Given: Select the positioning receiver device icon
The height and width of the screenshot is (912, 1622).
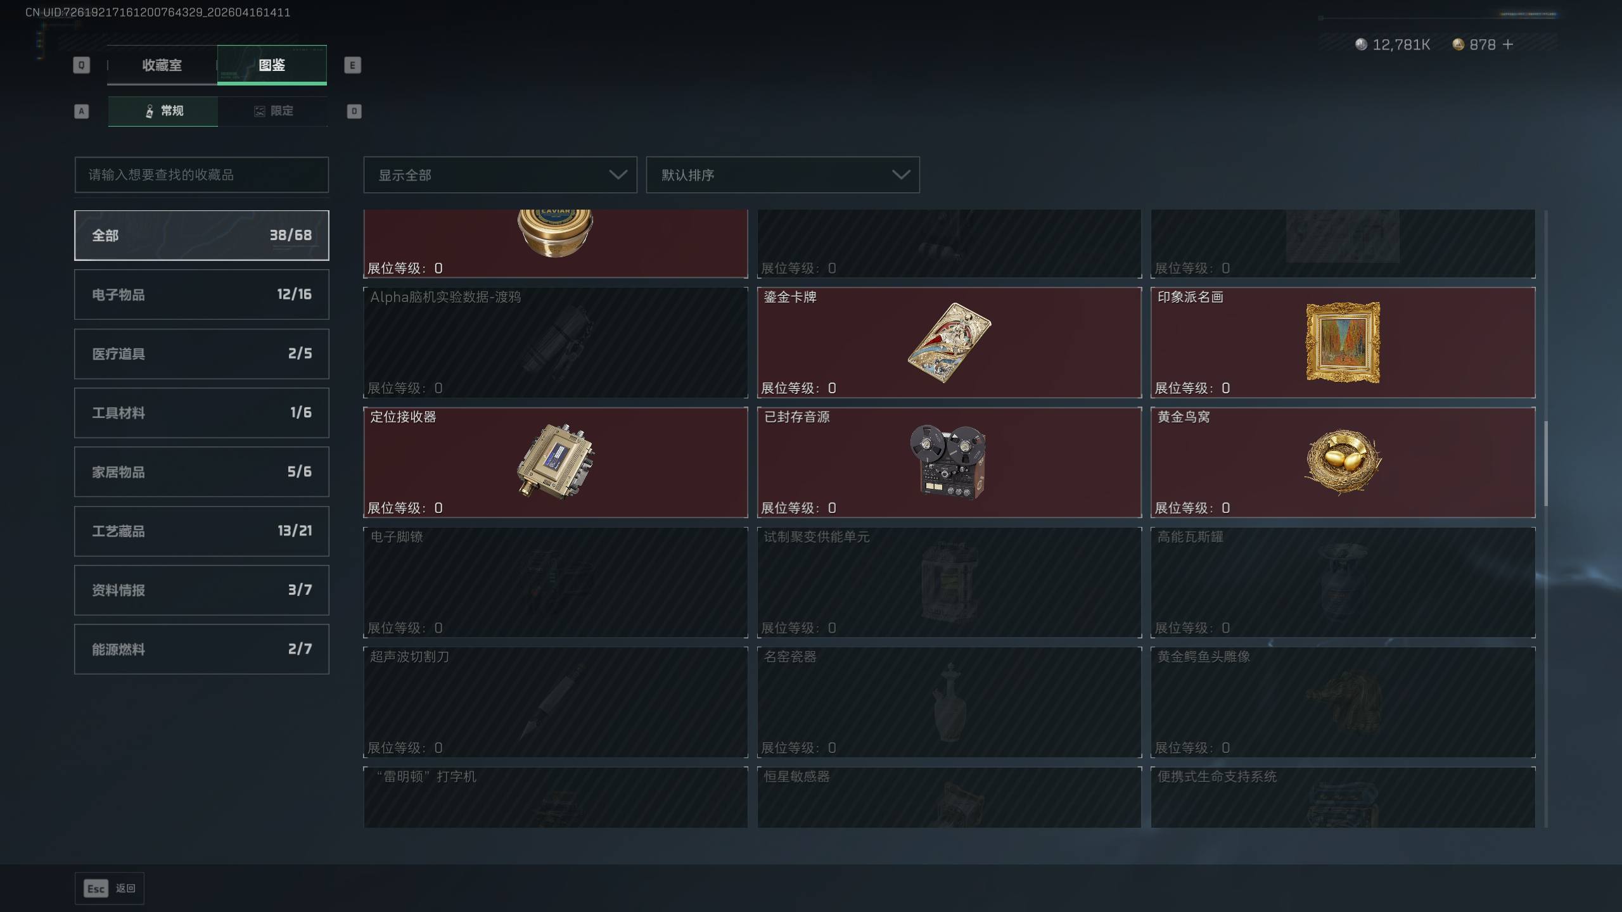Looking at the screenshot, I should click(555, 462).
